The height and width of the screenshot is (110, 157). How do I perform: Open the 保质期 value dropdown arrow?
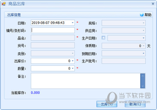(144, 46)
